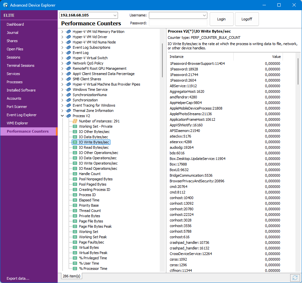The height and width of the screenshot is (283, 302).
Task: Click the Windows Time Service category icon
Action: coord(68,90)
